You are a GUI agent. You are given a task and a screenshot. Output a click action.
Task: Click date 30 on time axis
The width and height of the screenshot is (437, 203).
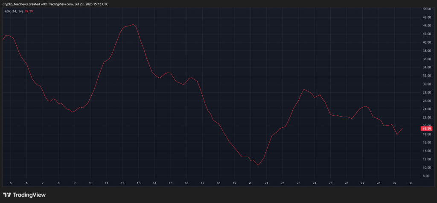pyautogui.click(x=411, y=183)
